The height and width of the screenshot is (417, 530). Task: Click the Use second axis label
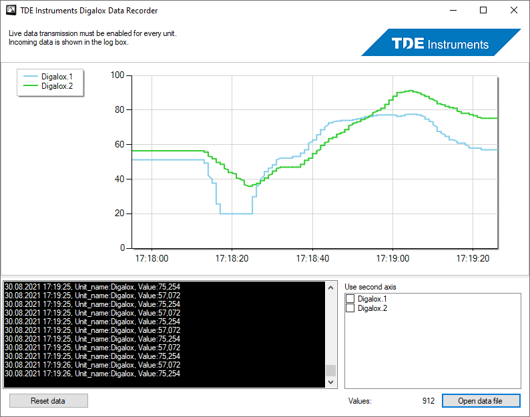pos(370,287)
